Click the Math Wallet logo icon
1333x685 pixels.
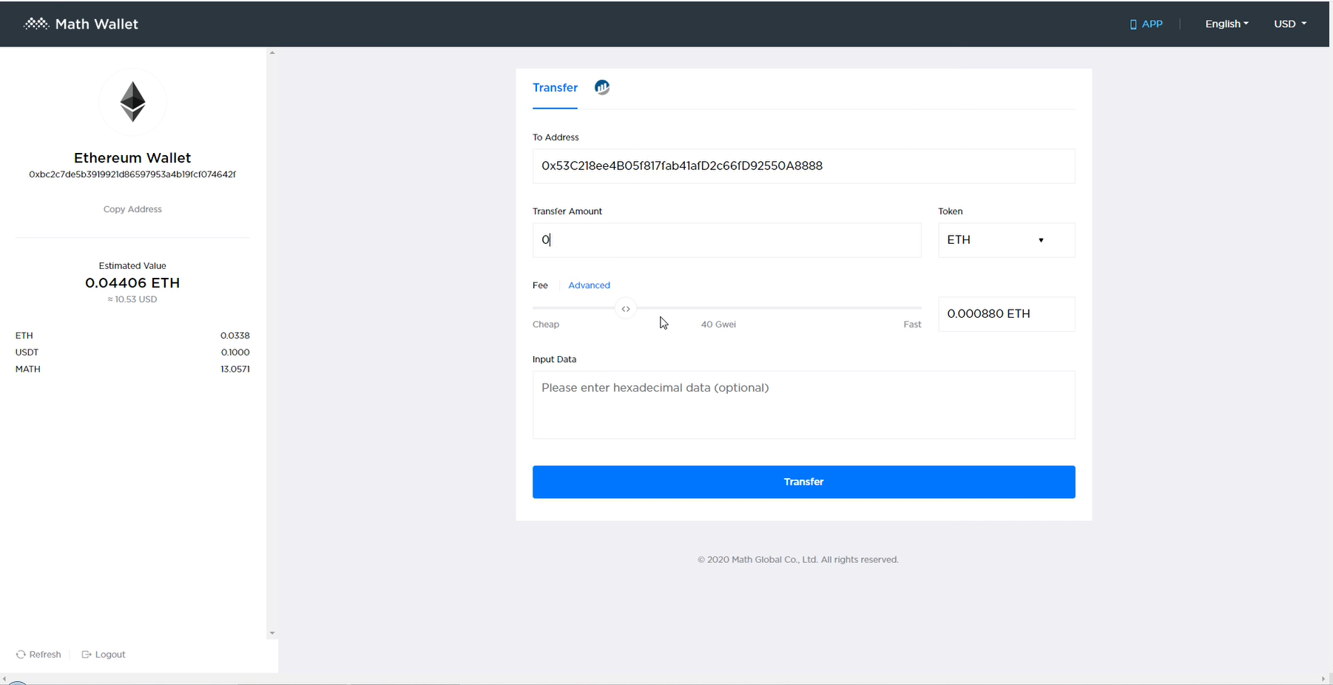(36, 23)
